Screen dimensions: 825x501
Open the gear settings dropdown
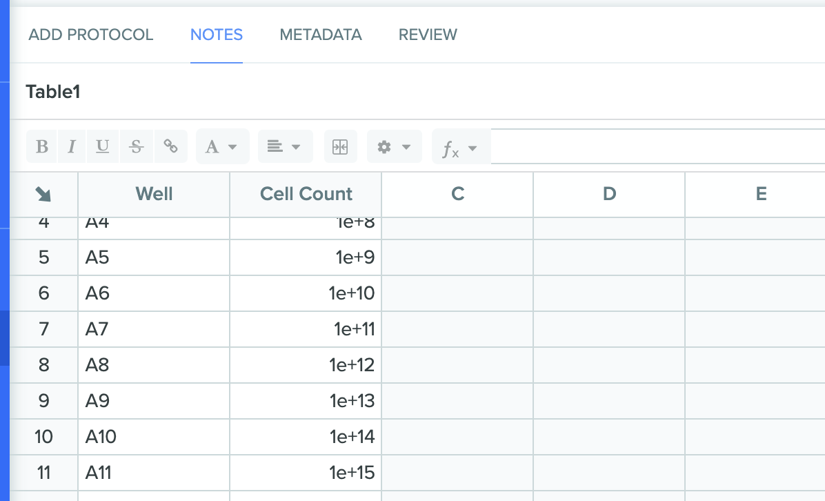tap(394, 146)
